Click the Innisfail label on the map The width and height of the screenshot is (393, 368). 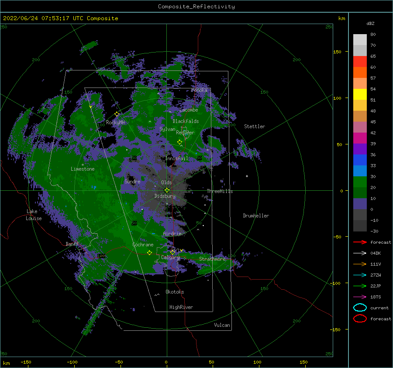click(176, 158)
